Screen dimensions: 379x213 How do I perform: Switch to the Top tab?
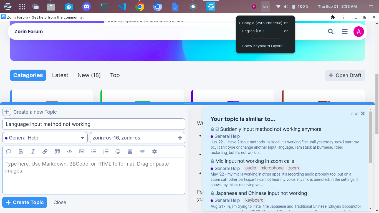click(115, 75)
